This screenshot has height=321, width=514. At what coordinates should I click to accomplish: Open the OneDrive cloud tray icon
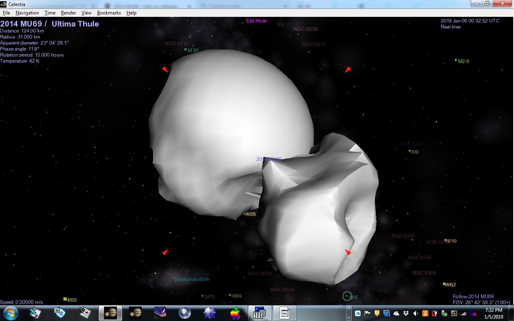click(x=396, y=313)
